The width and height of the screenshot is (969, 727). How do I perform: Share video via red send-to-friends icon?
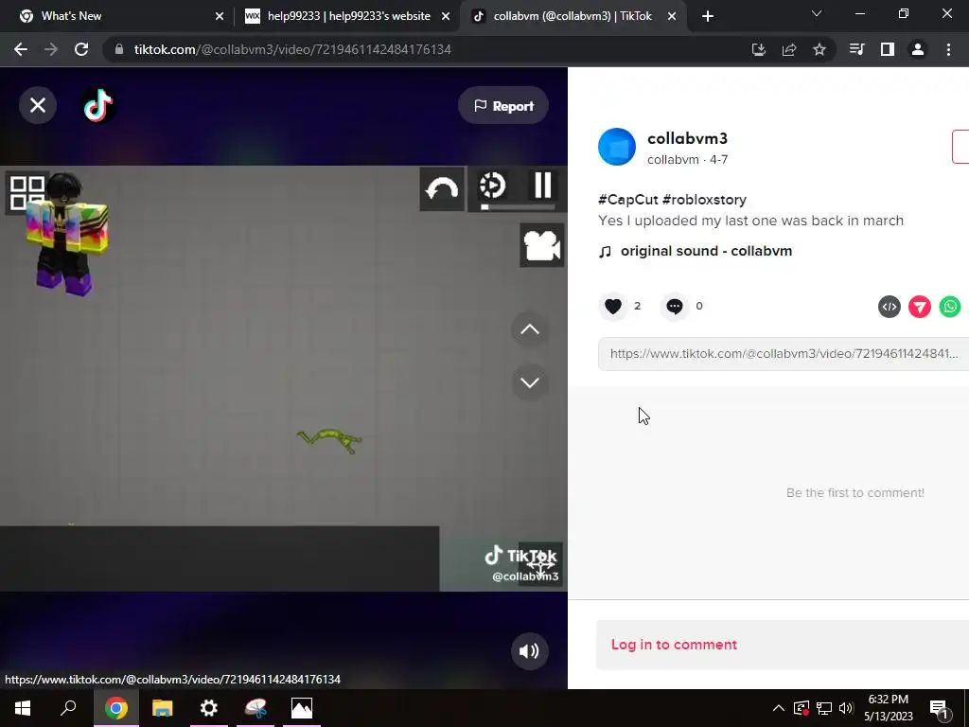coord(920,307)
